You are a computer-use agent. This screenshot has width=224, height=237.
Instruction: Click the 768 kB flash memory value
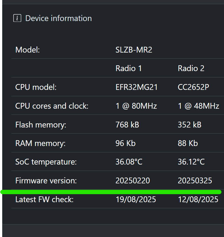pyautogui.click(x=127, y=125)
